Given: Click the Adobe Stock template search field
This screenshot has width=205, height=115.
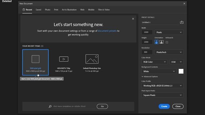Looking at the screenshot, I should 74,106.
